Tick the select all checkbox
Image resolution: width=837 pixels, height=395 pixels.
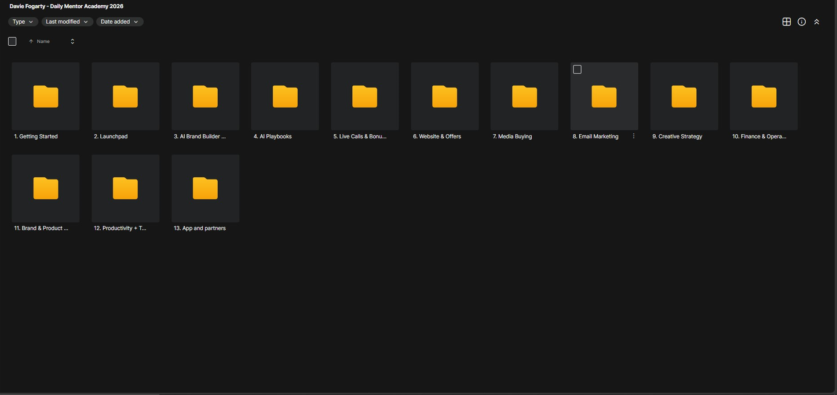[x=12, y=41]
